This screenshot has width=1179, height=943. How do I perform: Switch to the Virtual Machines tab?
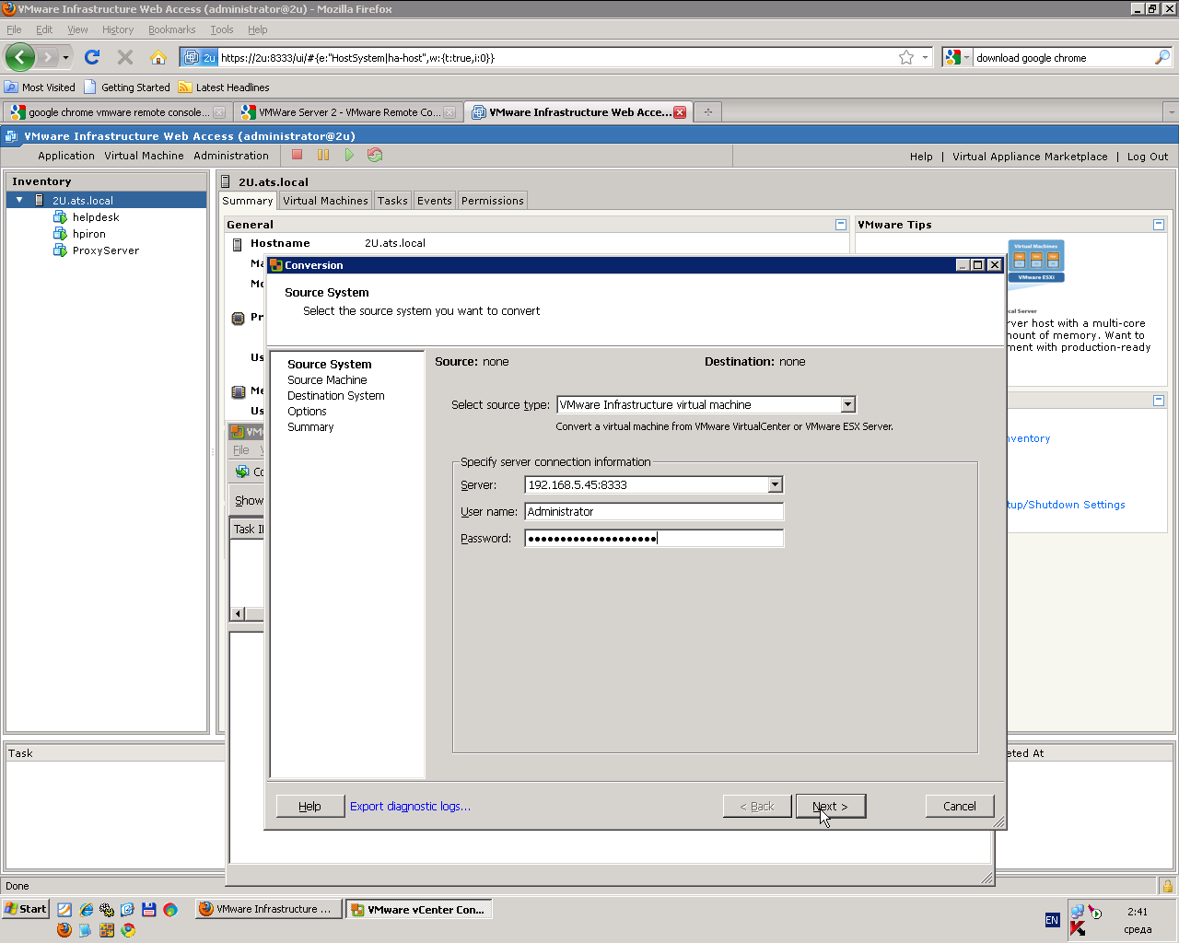coord(325,201)
